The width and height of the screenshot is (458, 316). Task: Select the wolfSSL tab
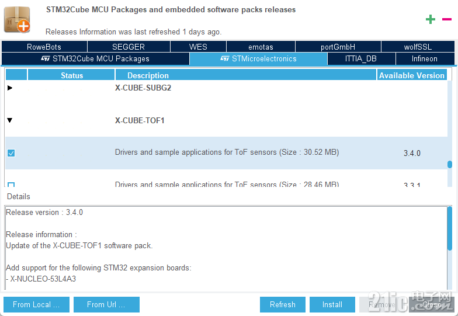[x=418, y=47]
